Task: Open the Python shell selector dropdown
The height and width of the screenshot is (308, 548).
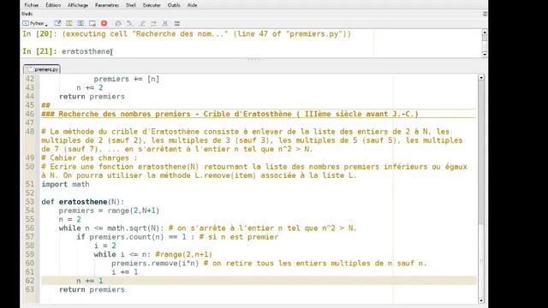Action: coord(35,23)
